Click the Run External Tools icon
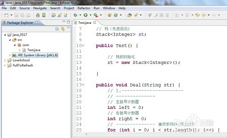 96,15
